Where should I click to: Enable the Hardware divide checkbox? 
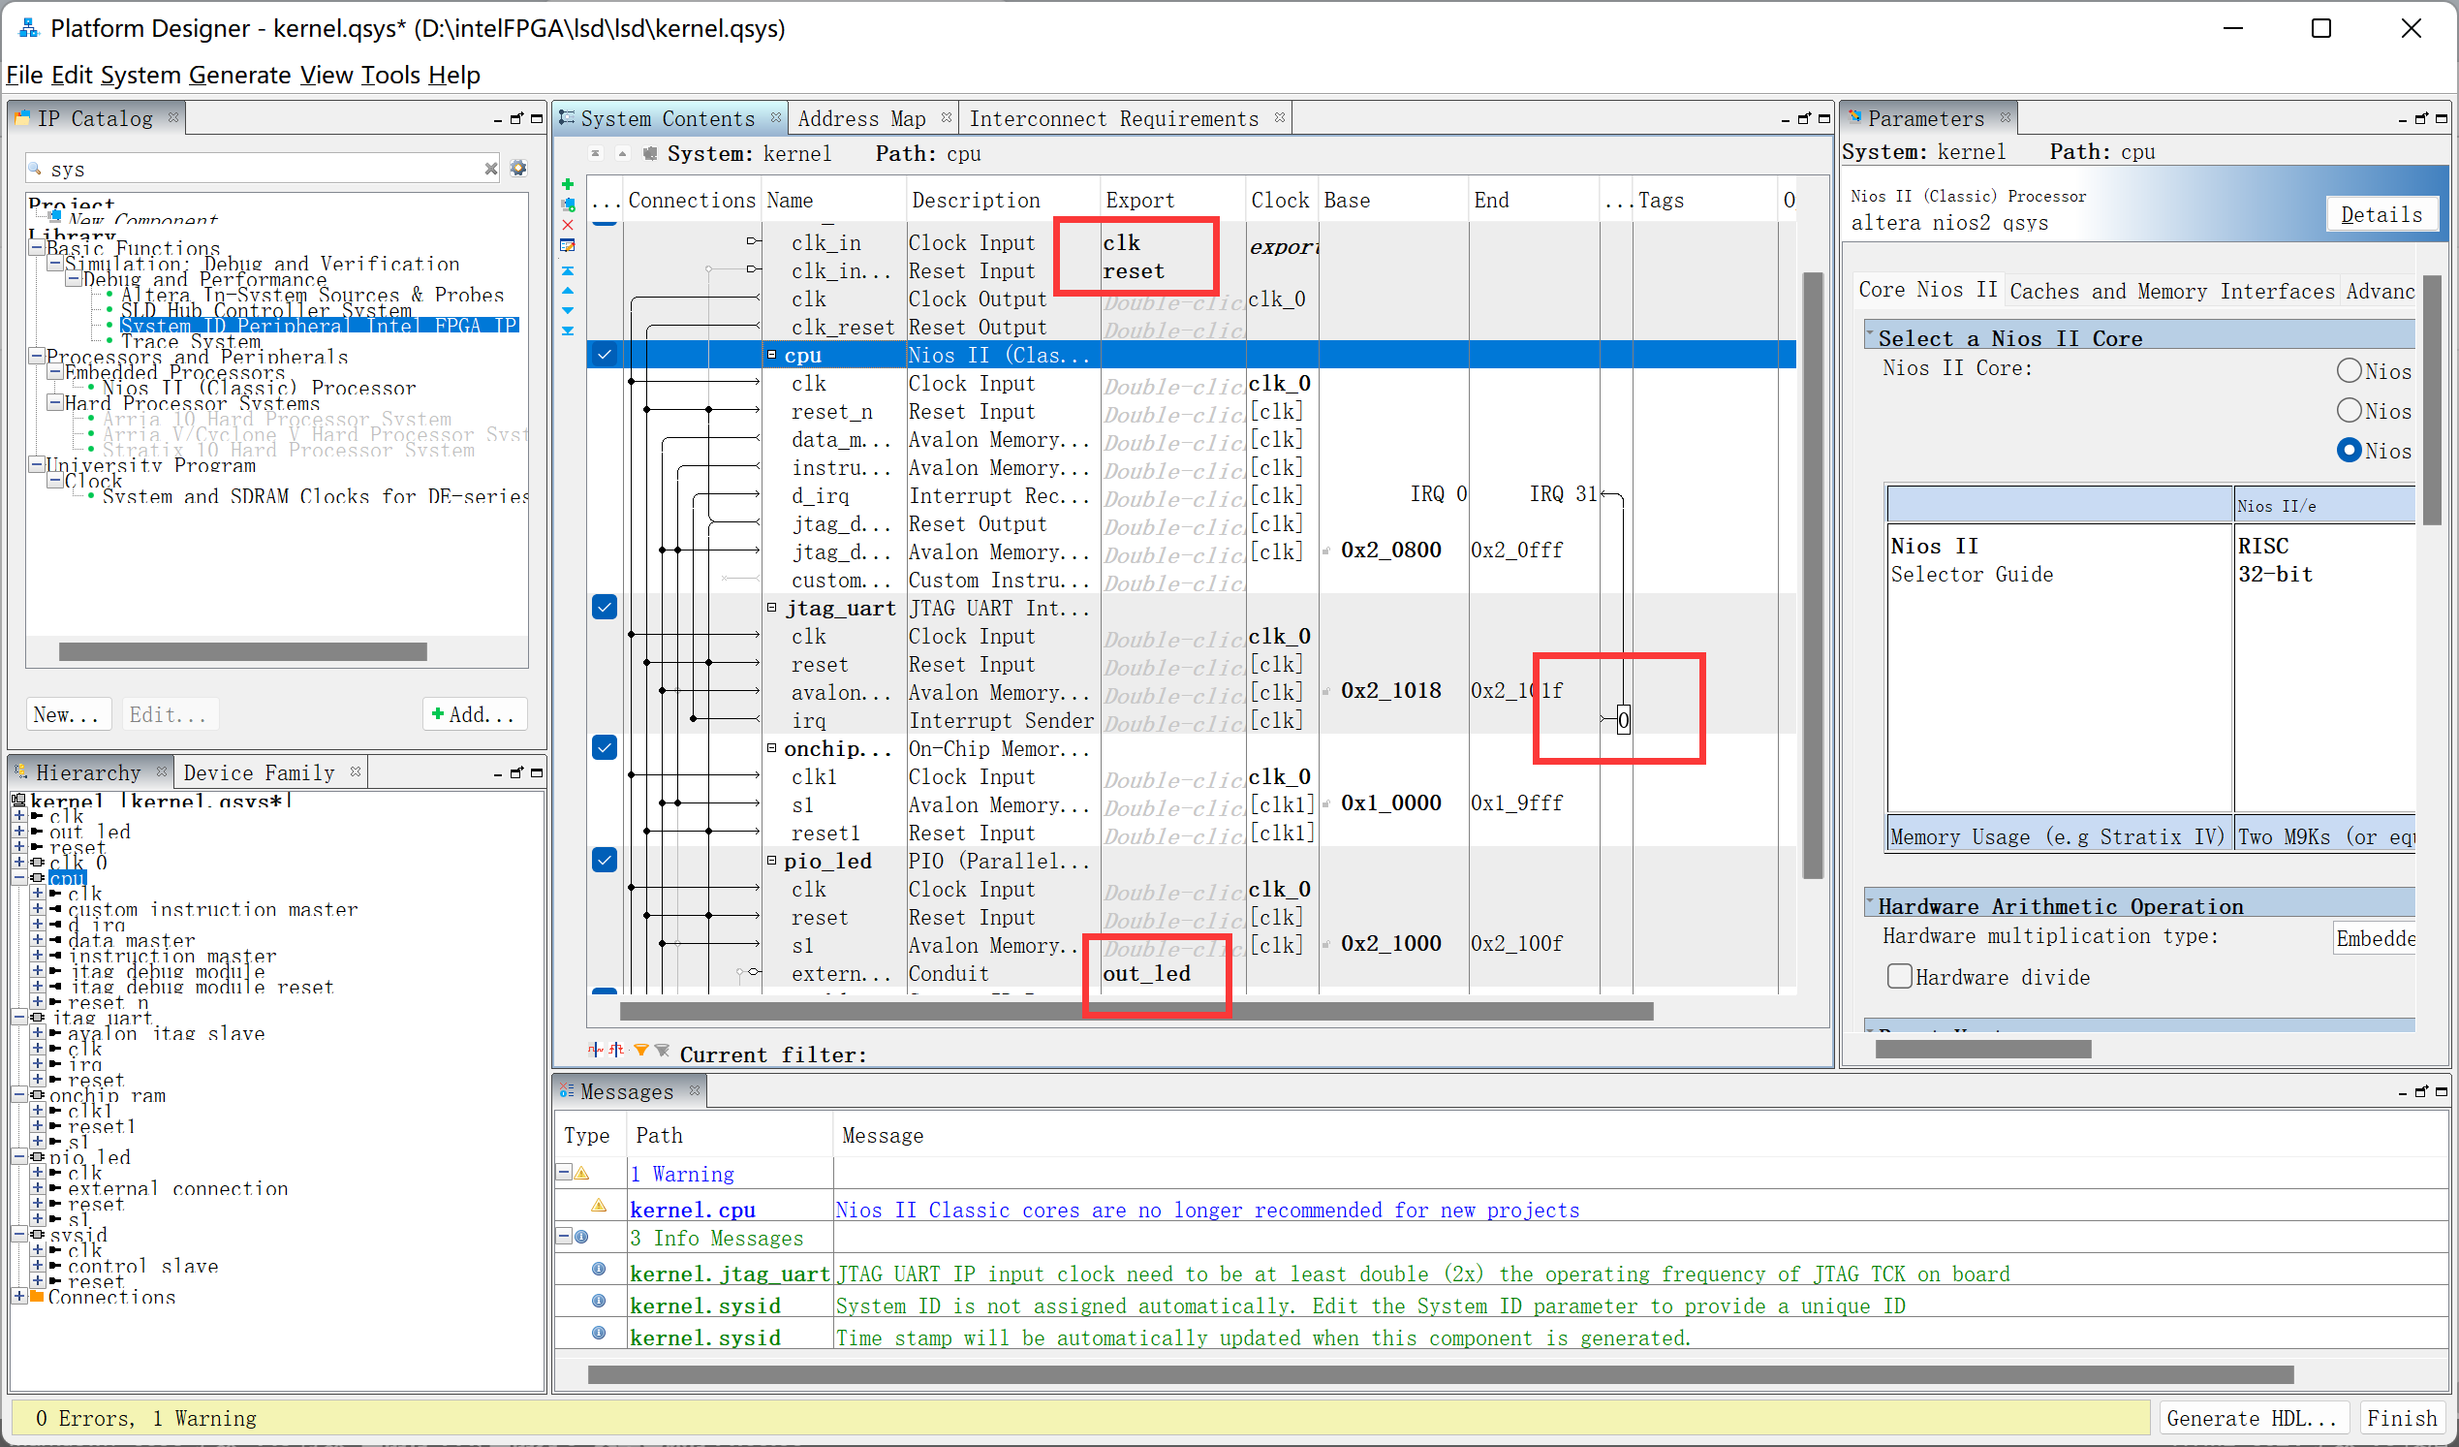tap(1899, 976)
